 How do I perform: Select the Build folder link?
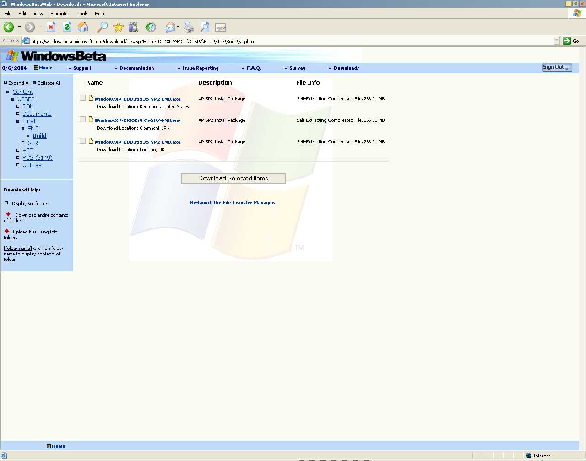click(x=39, y=136)
